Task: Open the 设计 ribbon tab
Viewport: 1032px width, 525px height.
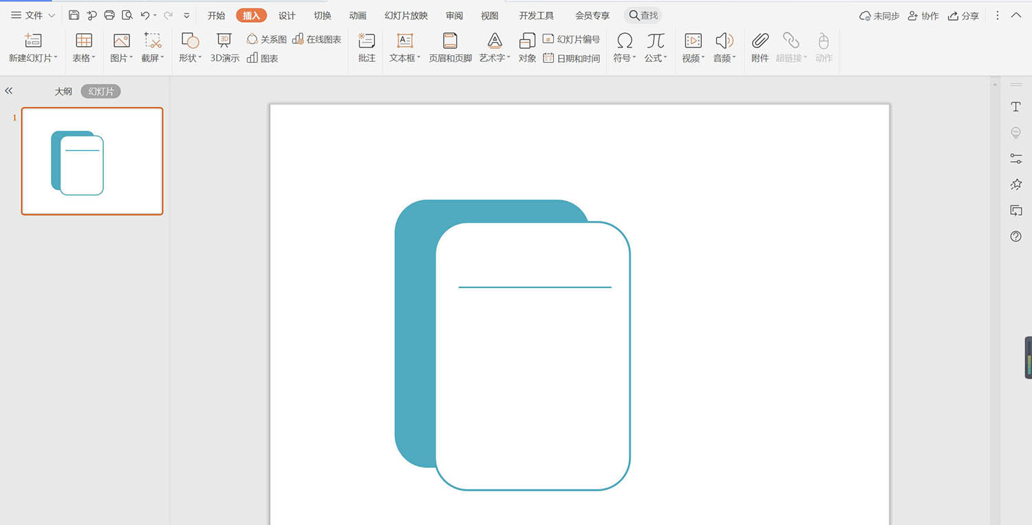Action: (x=287, y=15)
